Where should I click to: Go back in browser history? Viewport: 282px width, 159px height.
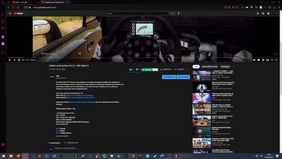pos(8,8)
